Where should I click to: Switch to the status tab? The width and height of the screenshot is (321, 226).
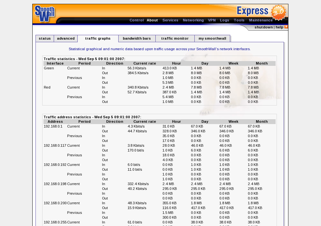(45, 38)
